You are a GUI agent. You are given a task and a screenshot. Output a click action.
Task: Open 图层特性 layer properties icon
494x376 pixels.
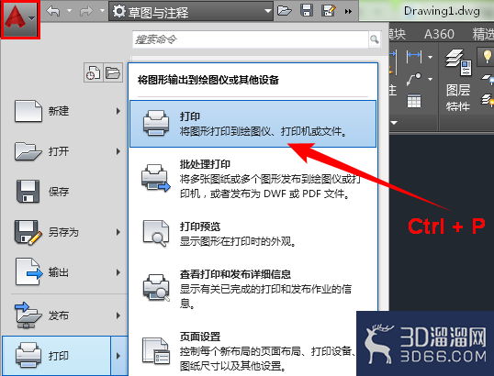click(x=458, y=63)
